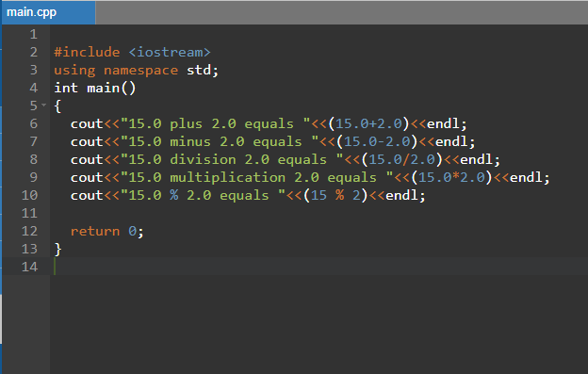Click the 'using' keyword
588x374 pixels.
pos(74,71)
